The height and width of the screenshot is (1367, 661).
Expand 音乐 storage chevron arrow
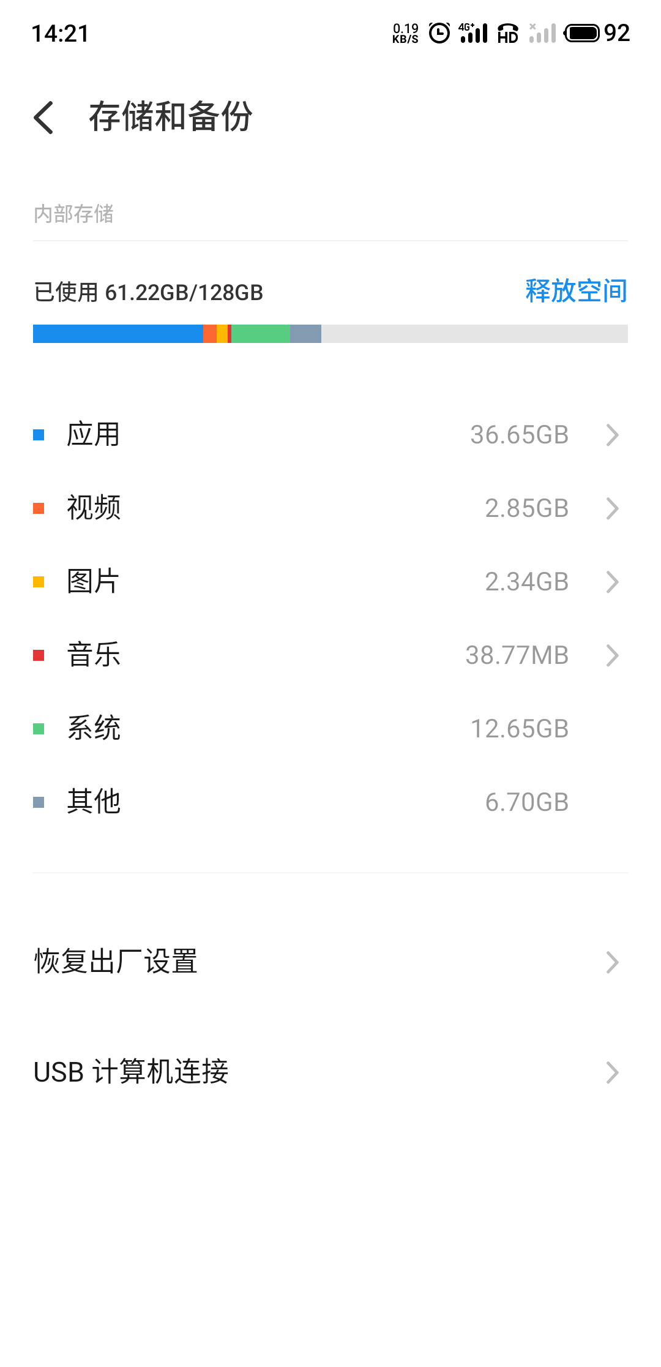pos(612,655)
